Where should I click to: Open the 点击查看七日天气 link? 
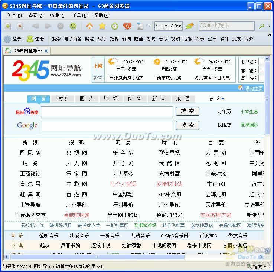pos(212,78)
